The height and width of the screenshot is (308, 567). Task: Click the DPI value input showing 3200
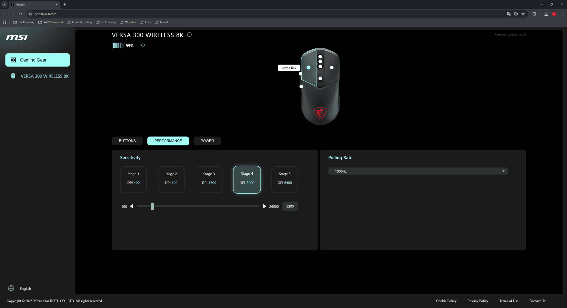(x=290, y=206)
